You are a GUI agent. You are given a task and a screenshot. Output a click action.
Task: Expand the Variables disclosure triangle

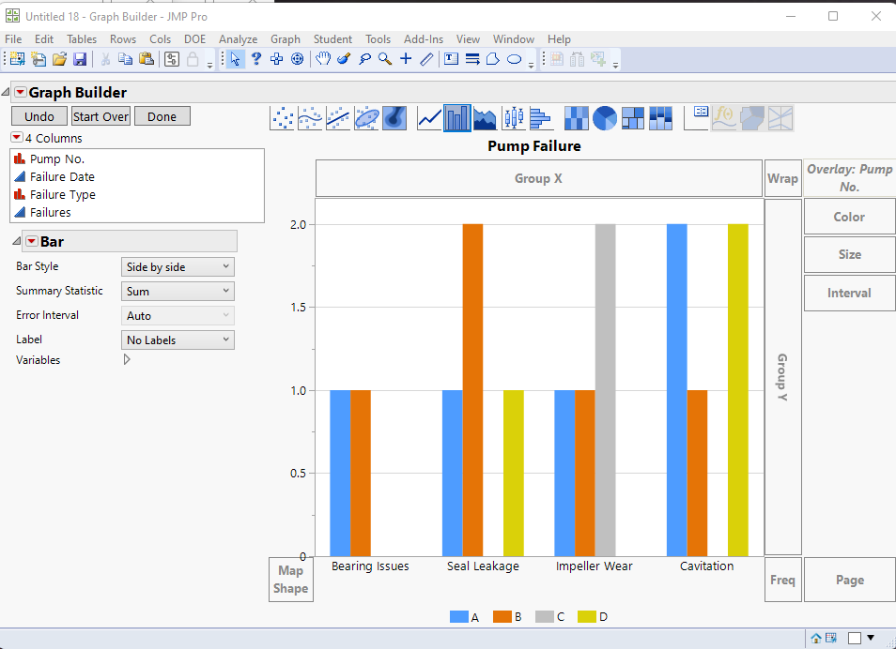(127, 359)
